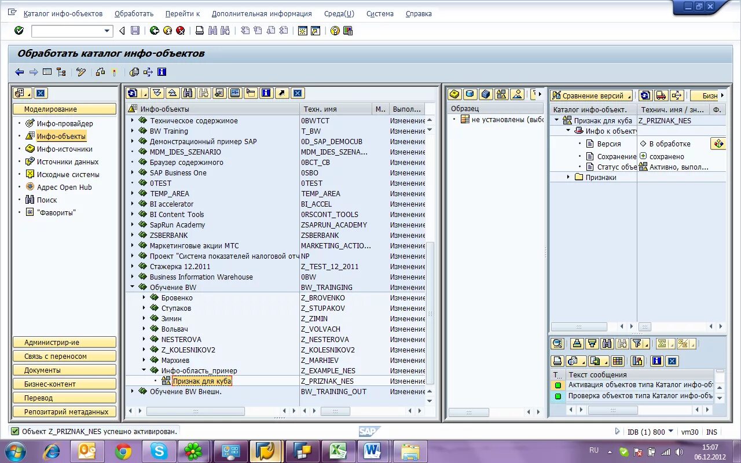Open the Среда(U) menu

(339, 13)
